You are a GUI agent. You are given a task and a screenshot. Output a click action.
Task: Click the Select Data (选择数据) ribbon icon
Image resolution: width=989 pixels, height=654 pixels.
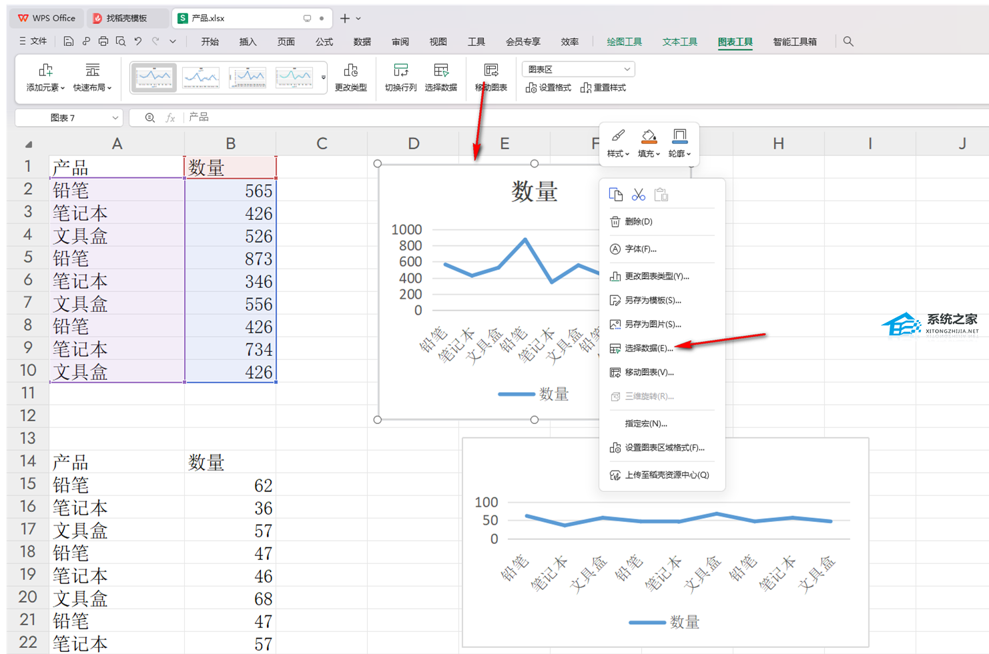(440, 77)
